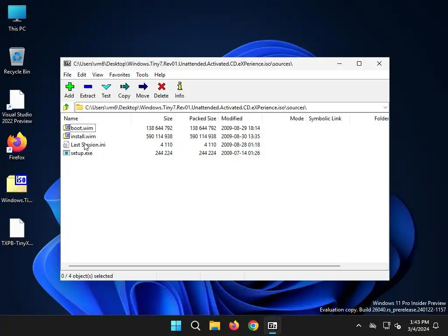Click modified date 2009-08-28 01:18

click(x=241, y=144)
